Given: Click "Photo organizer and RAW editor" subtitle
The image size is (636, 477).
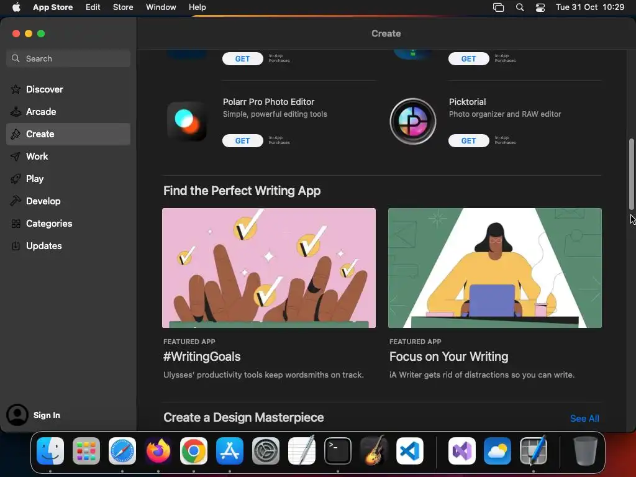Looking at the screenshot, I should point(505,114).
